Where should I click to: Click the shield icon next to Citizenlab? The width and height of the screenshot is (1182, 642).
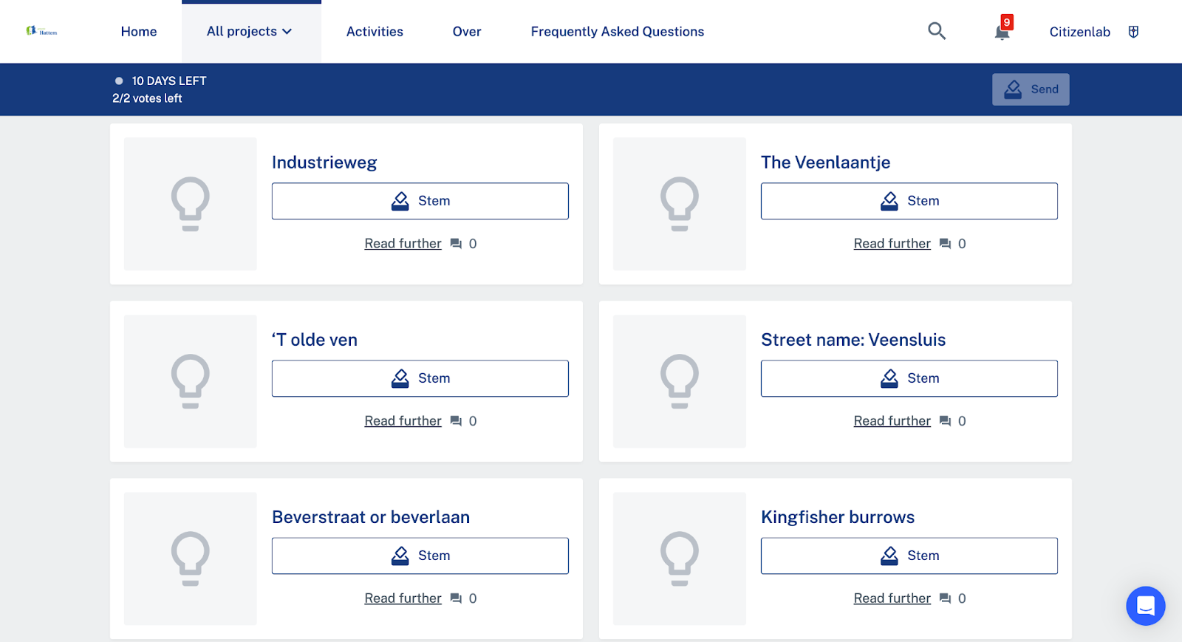[1133, 32]
